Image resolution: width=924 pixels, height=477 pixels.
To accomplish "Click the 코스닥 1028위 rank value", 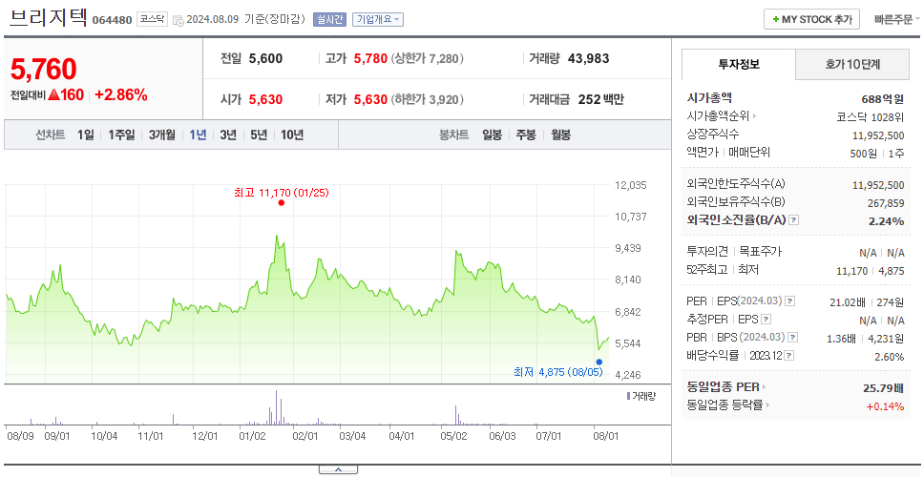I will pyautogui.click(x=871, y=116).
